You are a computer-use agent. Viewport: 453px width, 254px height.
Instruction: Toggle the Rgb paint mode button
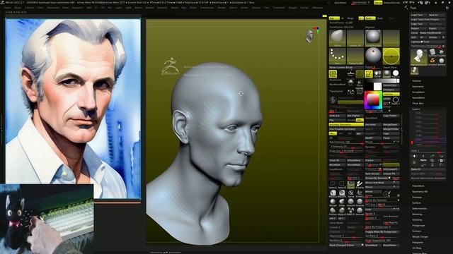pyautogui.click(x=334, y=18)
